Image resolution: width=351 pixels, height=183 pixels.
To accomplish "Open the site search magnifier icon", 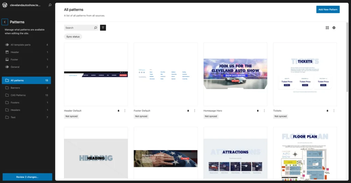I will [50, 5].
